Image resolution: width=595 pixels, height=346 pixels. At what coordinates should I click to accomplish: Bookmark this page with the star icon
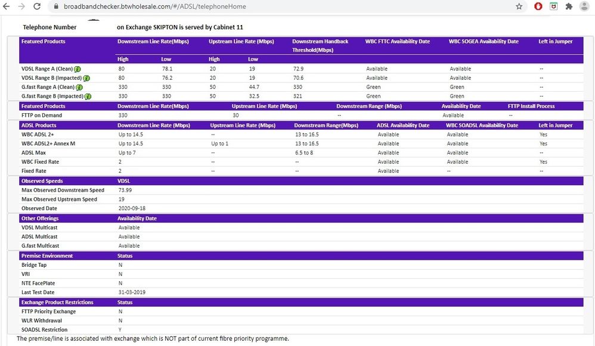click(519, 7)
